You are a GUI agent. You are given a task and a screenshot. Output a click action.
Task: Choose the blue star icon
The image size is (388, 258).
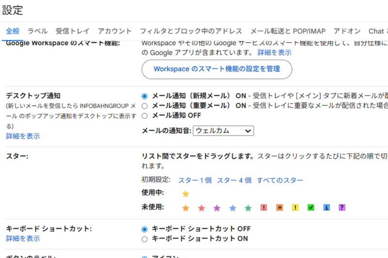(x=233, y=208)
